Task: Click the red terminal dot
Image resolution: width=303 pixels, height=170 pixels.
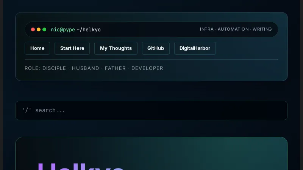Action: tap(33, 29)
